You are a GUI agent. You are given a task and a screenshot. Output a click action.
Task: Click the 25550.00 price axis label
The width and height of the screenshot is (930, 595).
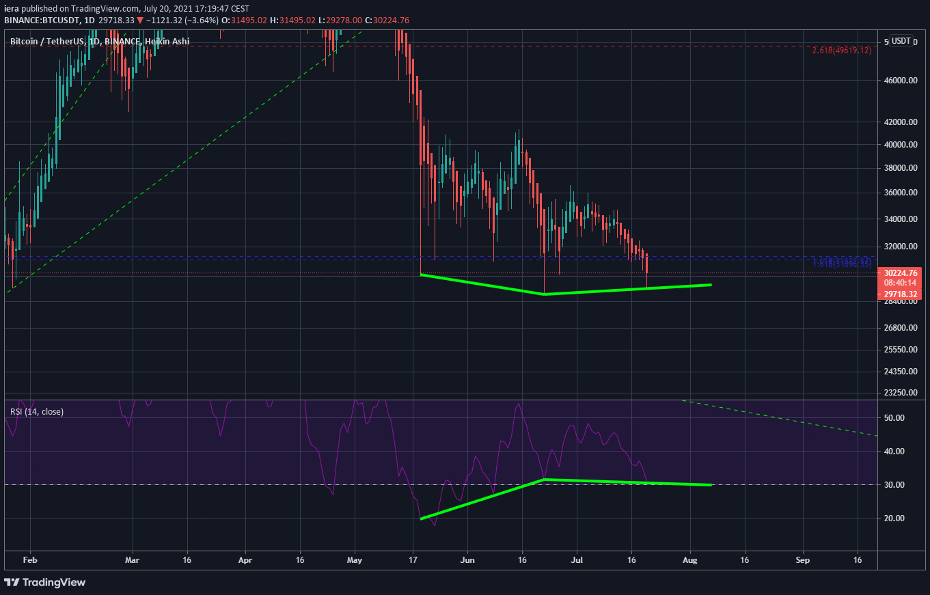[899, 350]
